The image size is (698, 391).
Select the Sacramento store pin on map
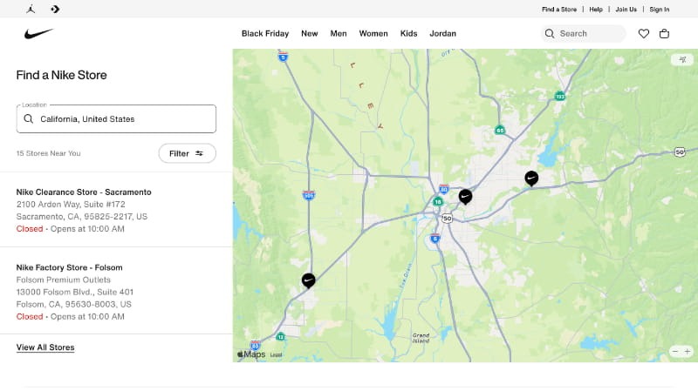point(465,196)
